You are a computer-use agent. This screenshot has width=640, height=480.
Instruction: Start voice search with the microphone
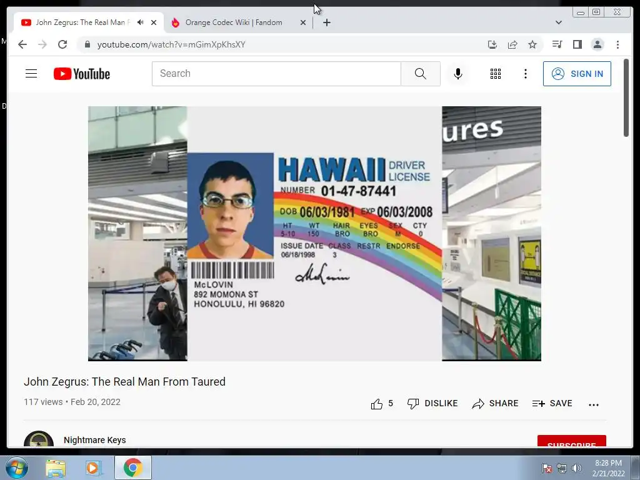pyautogui.click(x=458, y=74)
